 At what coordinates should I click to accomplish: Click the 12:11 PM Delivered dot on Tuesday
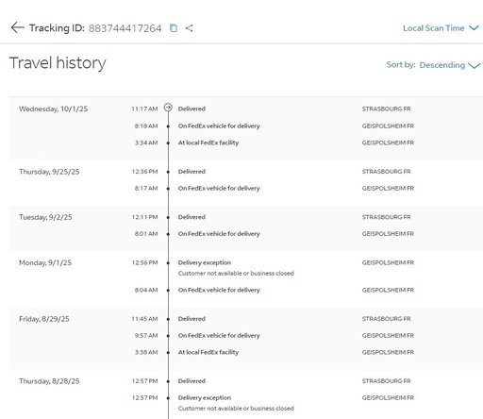pos(168,217)
